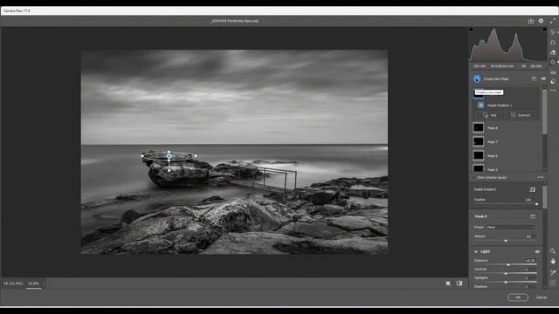Toggle shadow clipping warning in histogram

click(472, 30)
